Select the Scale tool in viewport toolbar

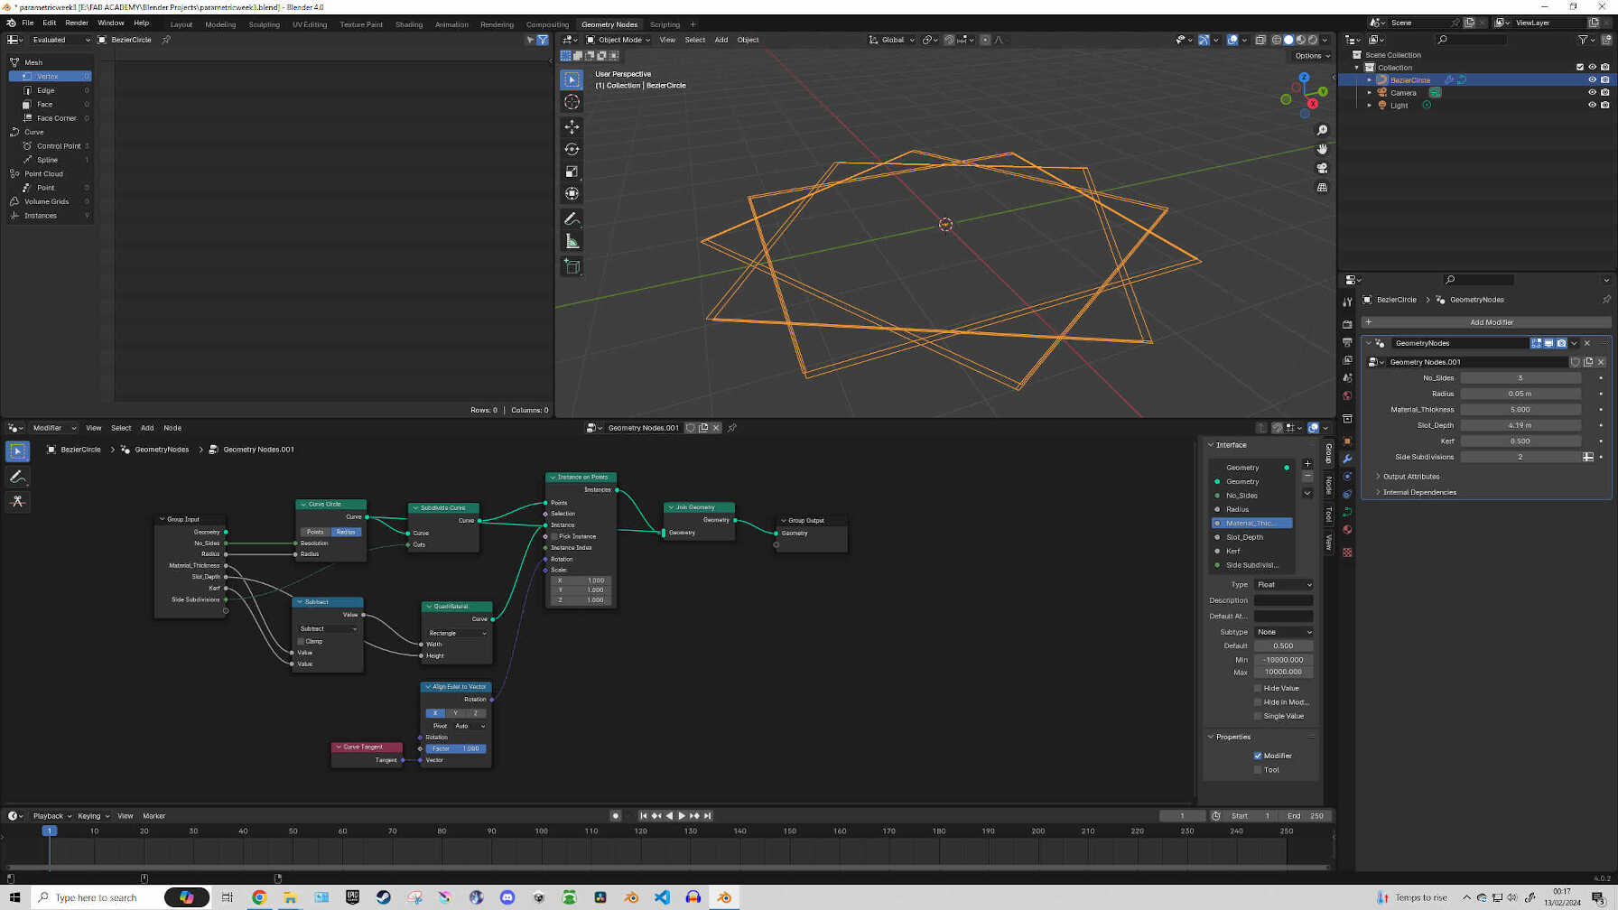click(572, 171)
